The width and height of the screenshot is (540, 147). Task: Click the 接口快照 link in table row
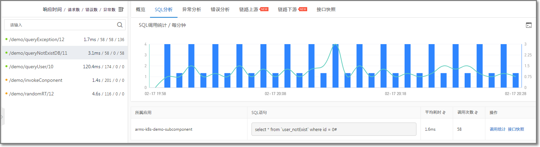coord(516,129)
